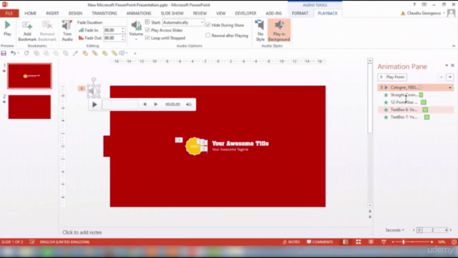Open Animation Pane options dropdown arrow
458x258 pixels.
pos(447,65)
